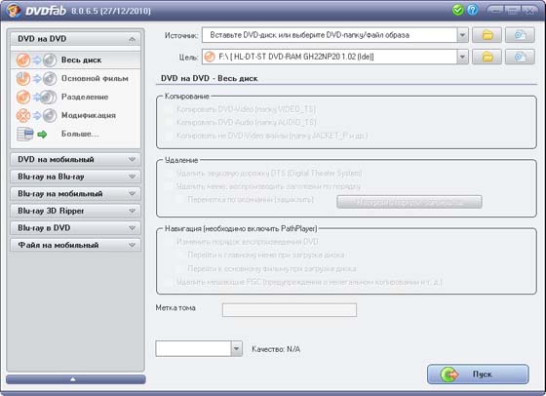
Task: Select Основной фильм copy mode
Action: pyautogui.click(x=76, y=78)
